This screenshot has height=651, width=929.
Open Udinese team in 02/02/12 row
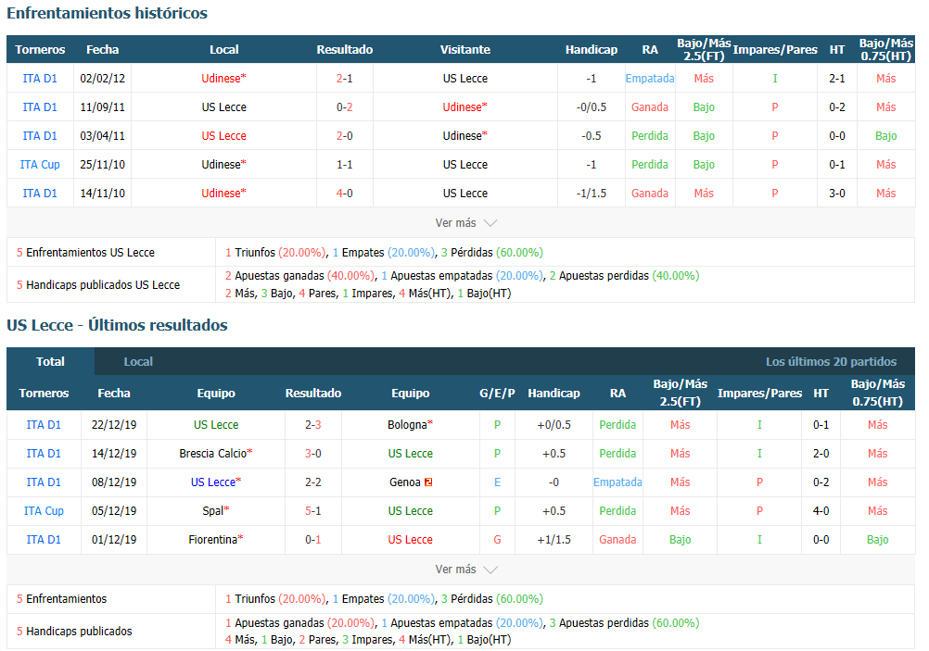pyautogui.click(x=224, y=78)
